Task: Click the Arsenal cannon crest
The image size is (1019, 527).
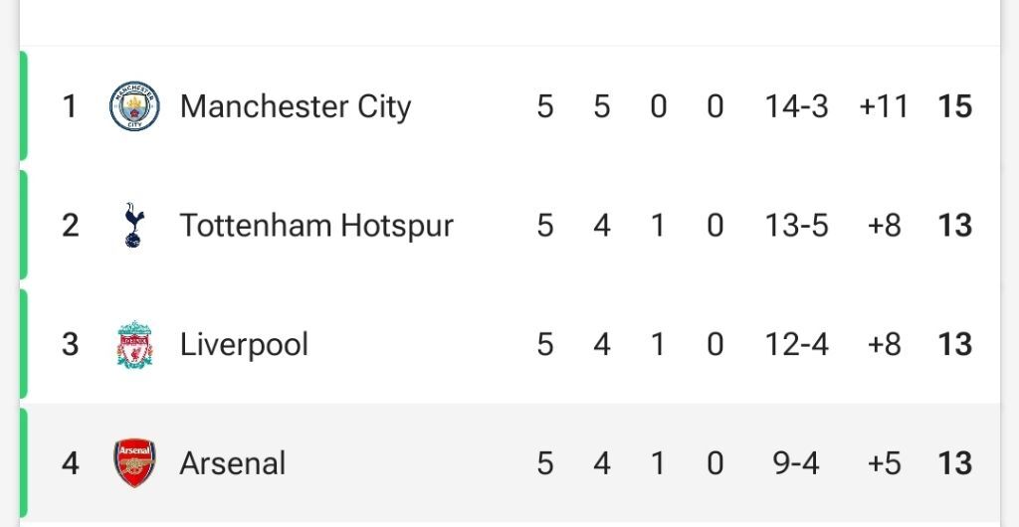Action: click(134, 463)
